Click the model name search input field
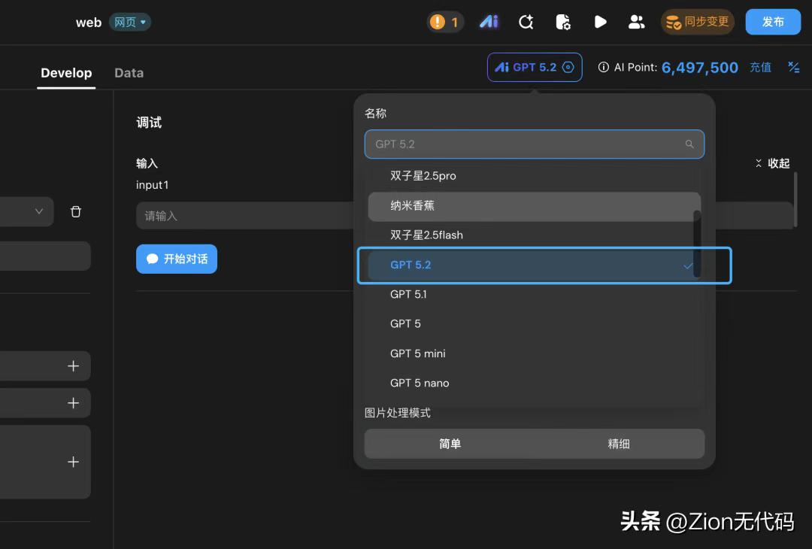Screen dimensions: 812x549 535,144
